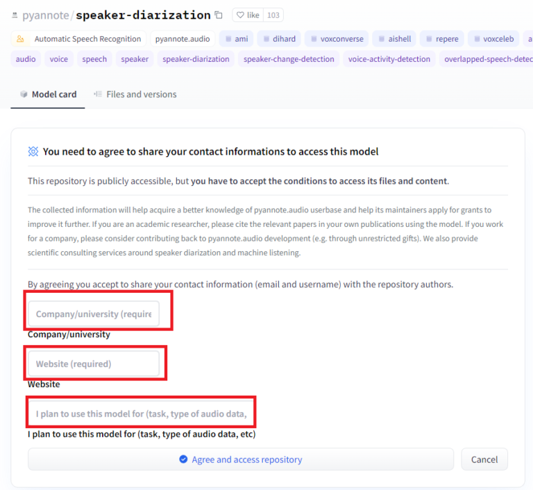This screenshot has height=490, width=533.
Task: Switch to the Model card tab
Action: (48, 94)
